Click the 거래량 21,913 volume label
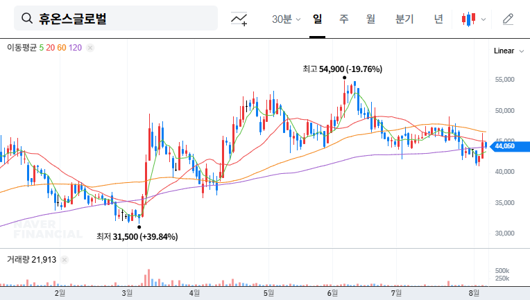Image resolution: width=530 pixels, height=300 pixels. (x=31, y=259)
